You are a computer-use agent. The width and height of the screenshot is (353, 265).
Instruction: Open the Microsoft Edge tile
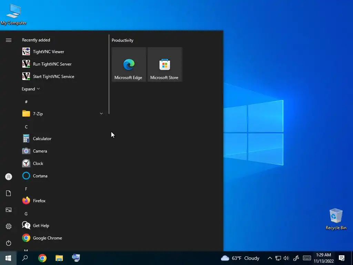(129, 65)
